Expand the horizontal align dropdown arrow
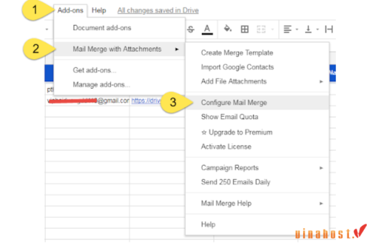367x250 pixels. pos(297,29)
